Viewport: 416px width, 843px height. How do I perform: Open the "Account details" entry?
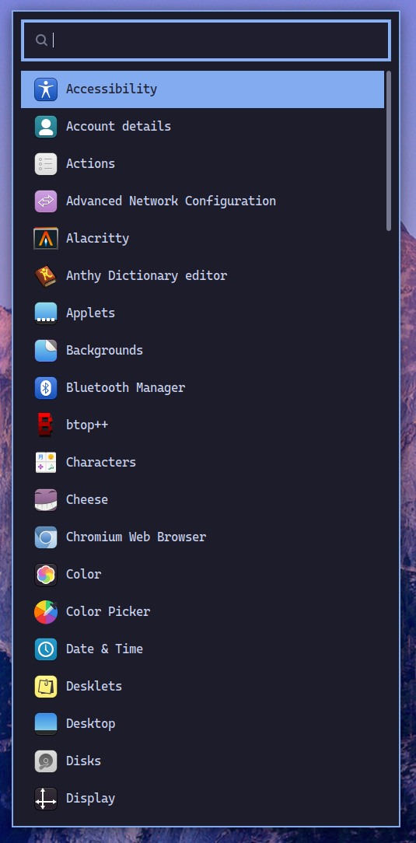point(118,126)
